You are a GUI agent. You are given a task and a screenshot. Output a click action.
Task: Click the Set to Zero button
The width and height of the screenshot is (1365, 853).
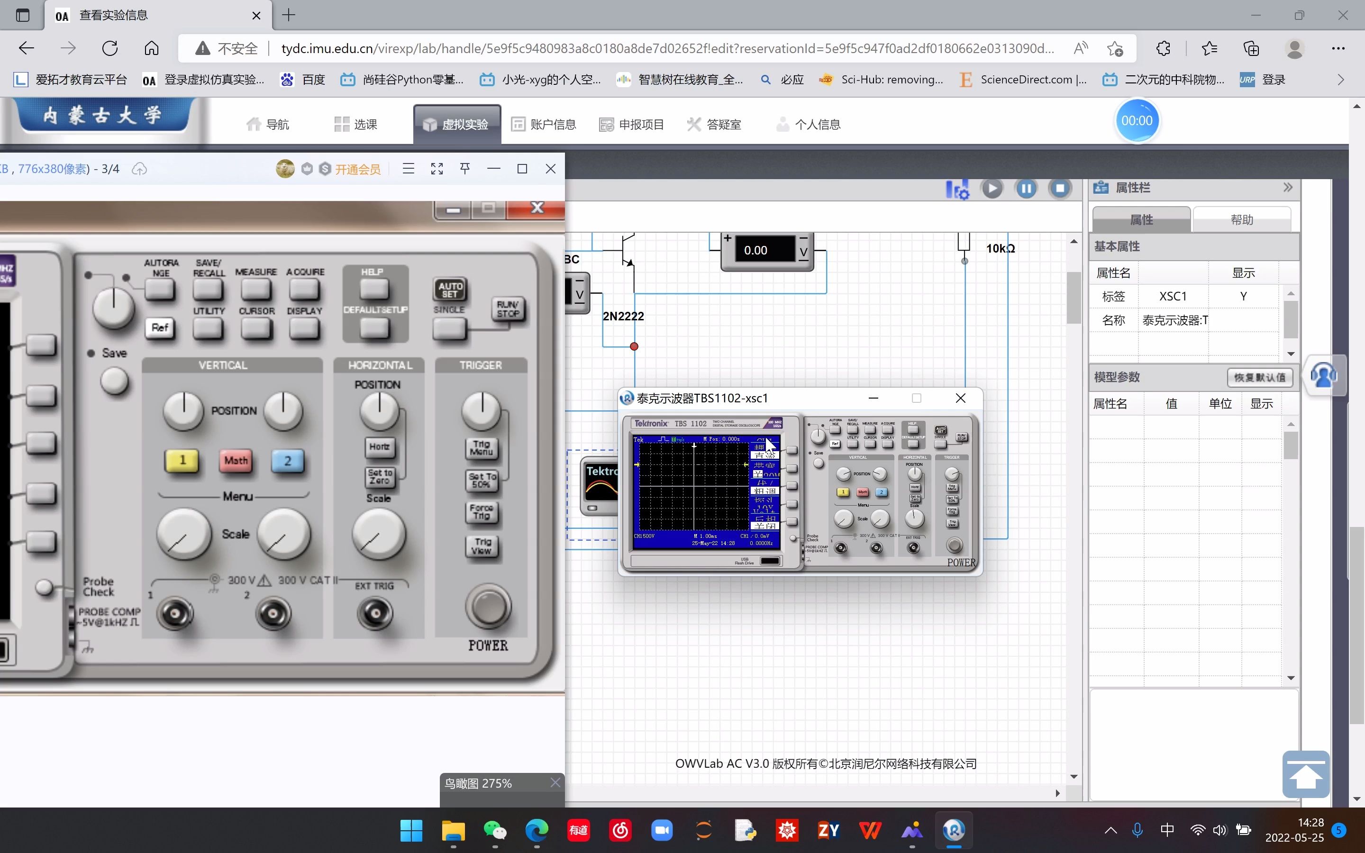(380, 477)
